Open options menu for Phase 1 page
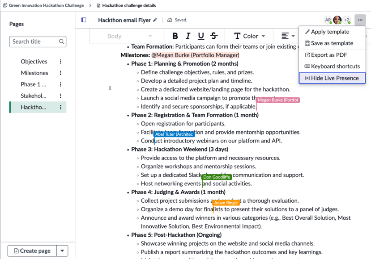371x259 pixels. point(60,84)
